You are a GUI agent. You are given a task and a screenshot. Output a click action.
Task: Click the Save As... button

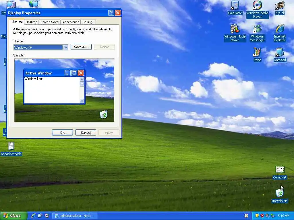point(81,47)
